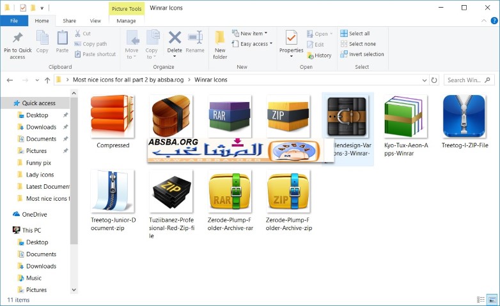Open recent locations dropdown arrow
Screen dimensions: 500x306
(37, 80)
